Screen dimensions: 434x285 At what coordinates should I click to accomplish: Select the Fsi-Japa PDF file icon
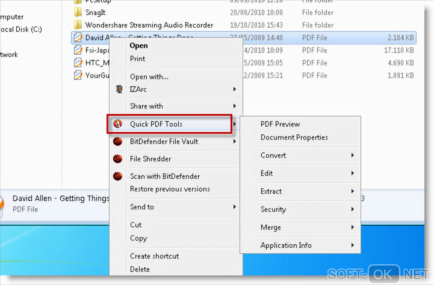78,50
